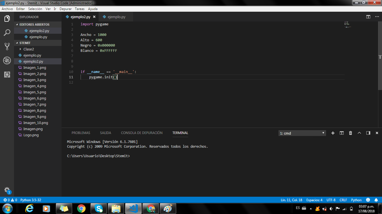Image resolution: width=382 pixels, height=214 pixels.
Task: Close the ejemplo2.py editor tab
Action: 94,17
